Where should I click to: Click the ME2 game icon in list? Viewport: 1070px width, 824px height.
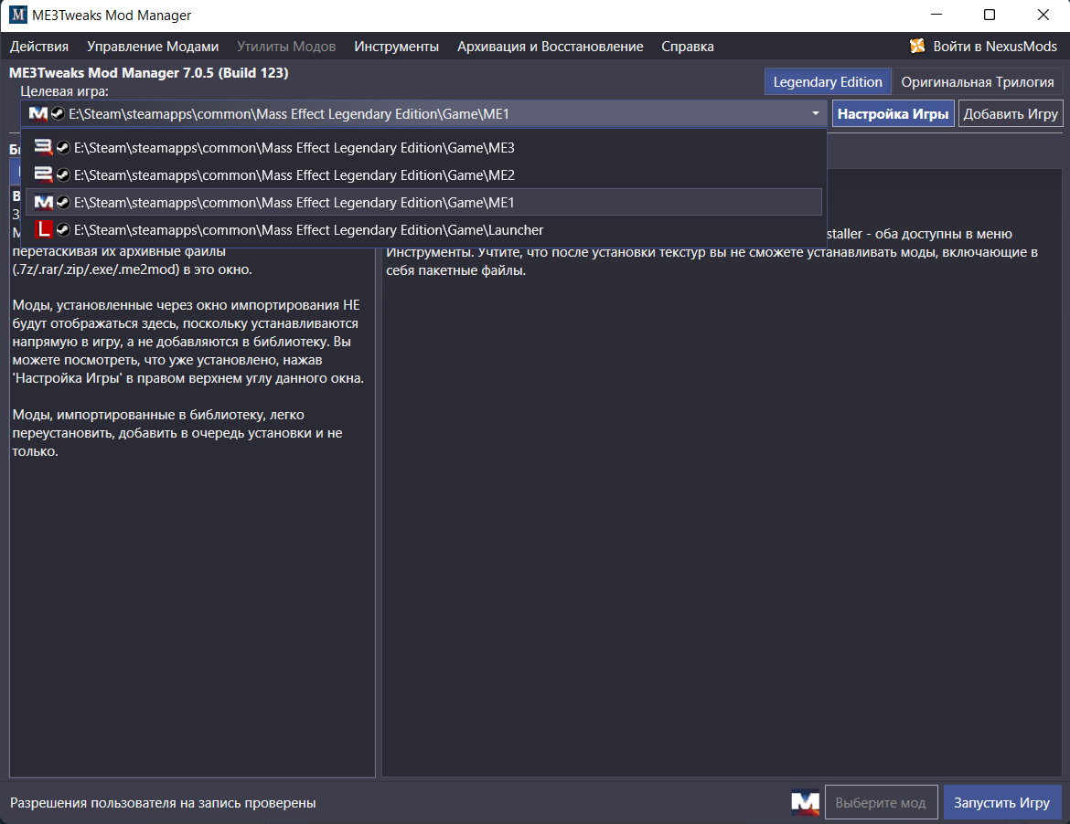tap(43, 174)
